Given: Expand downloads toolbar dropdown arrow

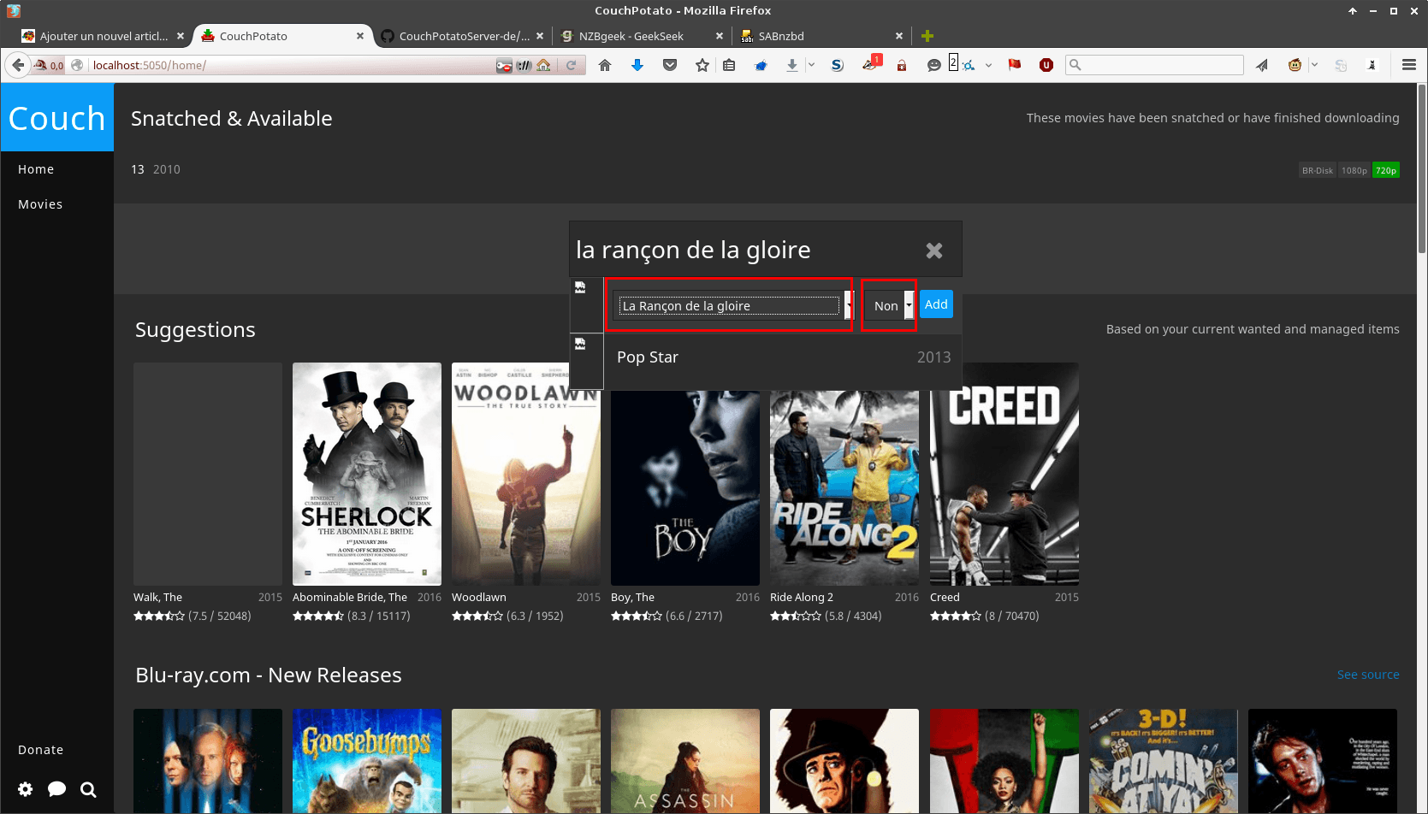Looking at the screenshot, I should click(811, 65).
